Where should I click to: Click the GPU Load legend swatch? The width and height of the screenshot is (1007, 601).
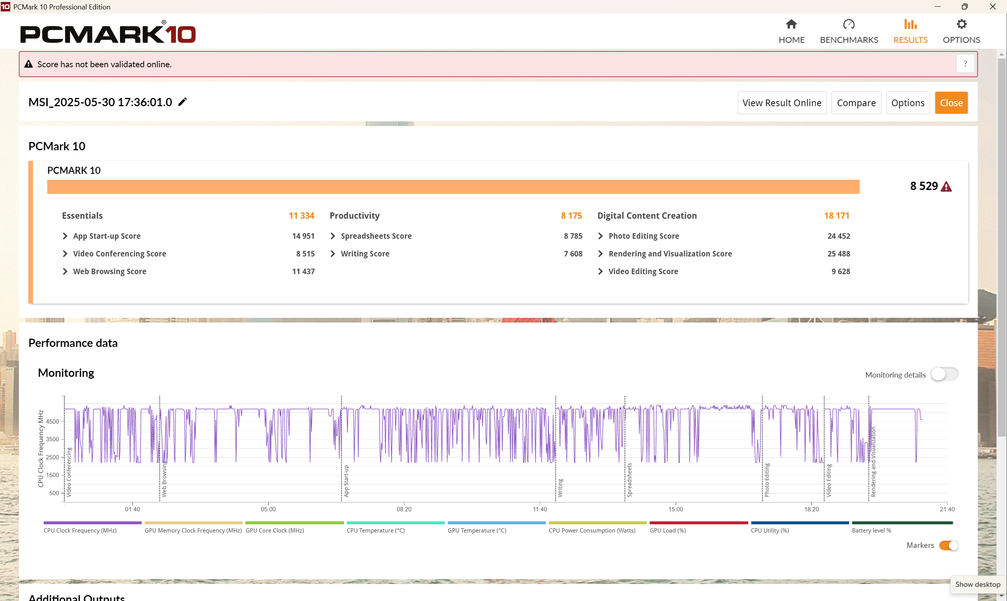699,523
